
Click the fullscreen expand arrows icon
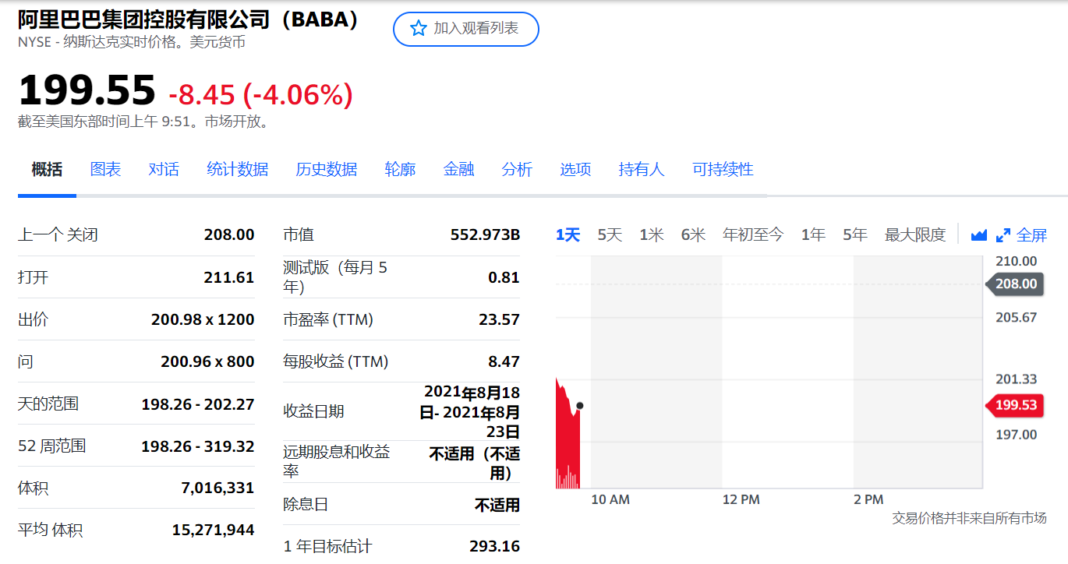1003,235
